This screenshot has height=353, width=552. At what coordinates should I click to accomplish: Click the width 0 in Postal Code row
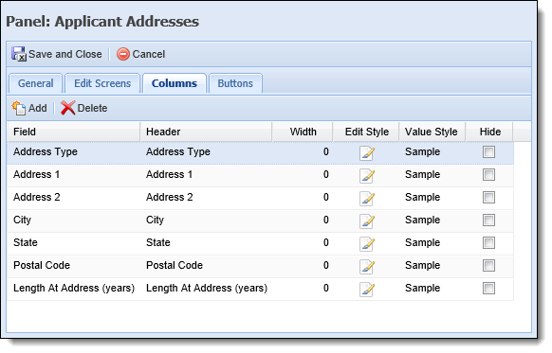coord(326,266)
